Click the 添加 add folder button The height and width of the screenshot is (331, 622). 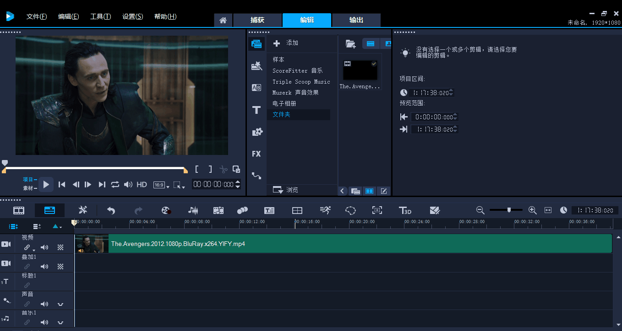click(x=286, y=43)
